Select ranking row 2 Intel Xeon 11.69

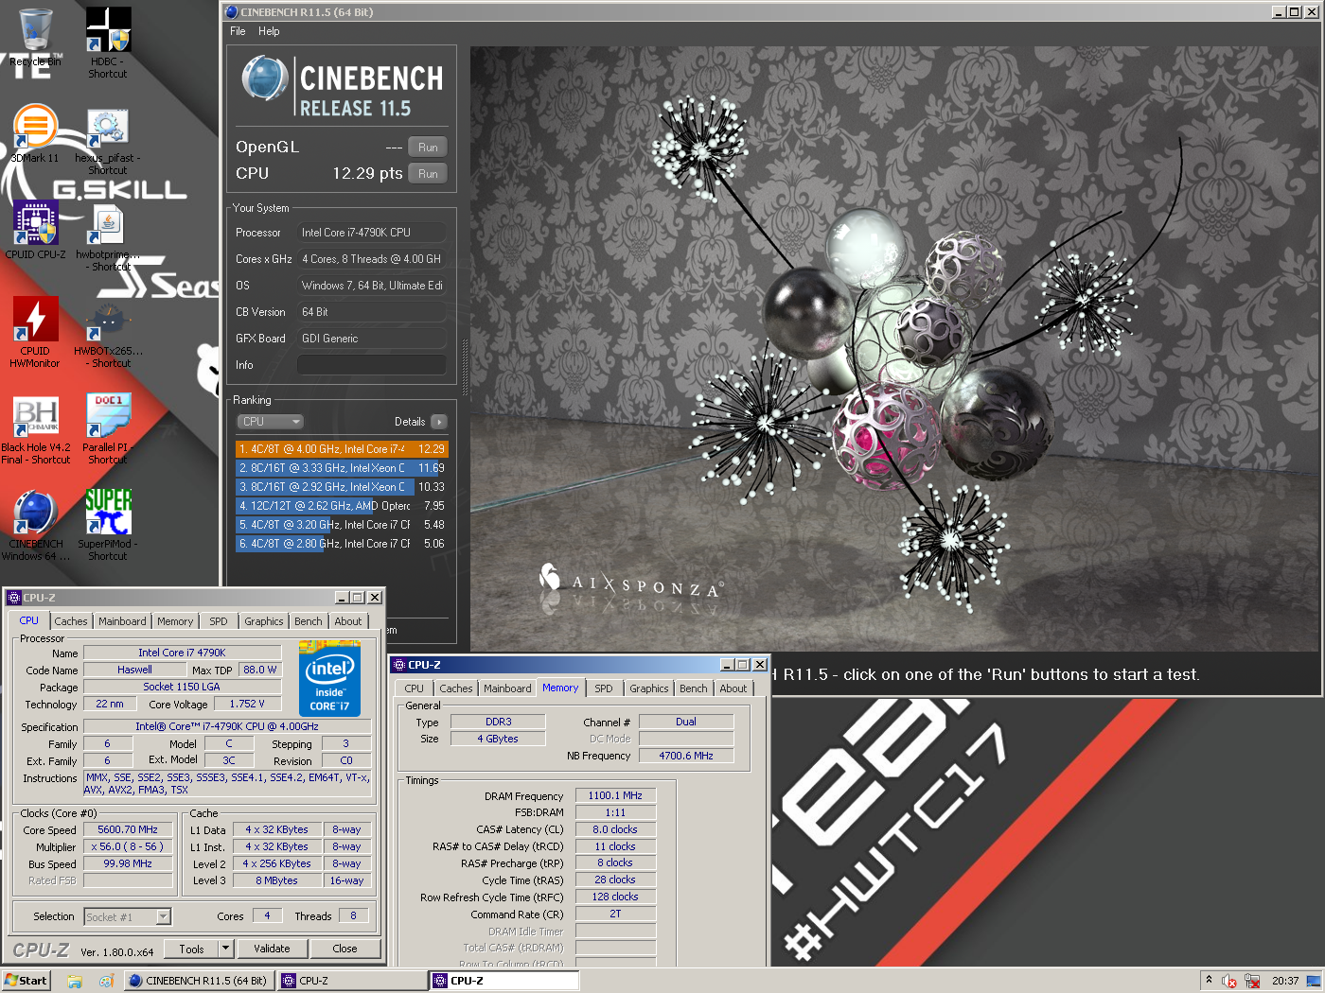pyautogui.click(x=342, y=468)
